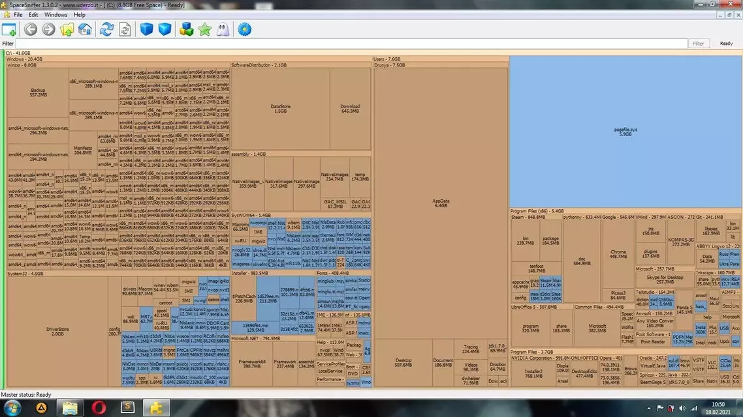Switch to SpaceSniffer taskbar button

point(156,407)
